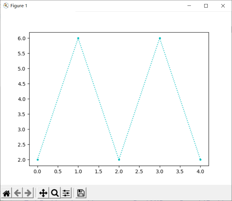Reset the plot to the original view
Image resolution: width=232 pixels, height=201 pixels.
[x=7, y=193]
